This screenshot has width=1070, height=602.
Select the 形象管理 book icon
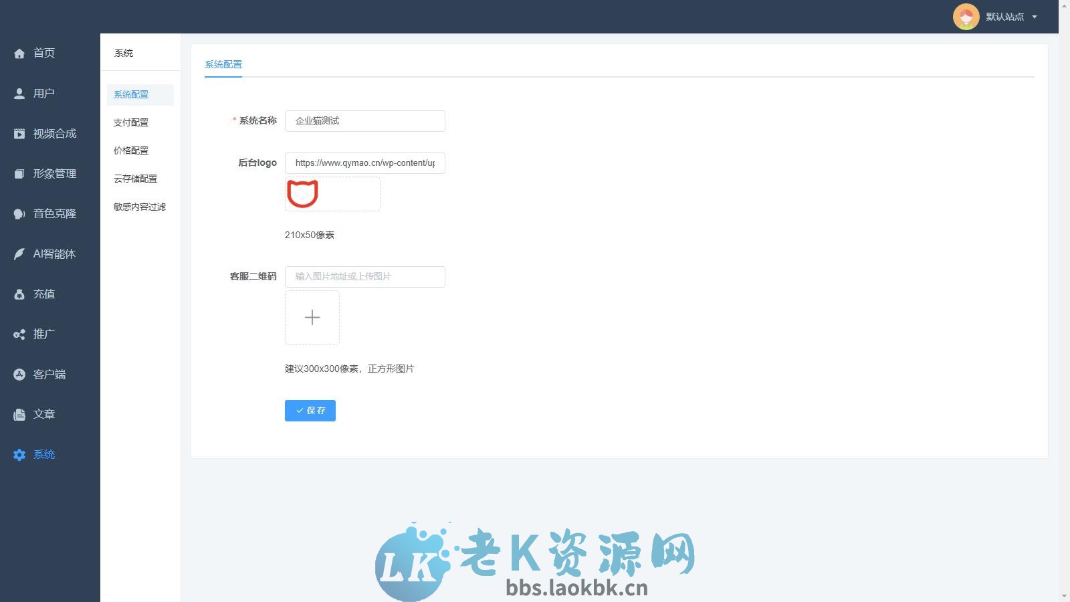tap(19, 174)
